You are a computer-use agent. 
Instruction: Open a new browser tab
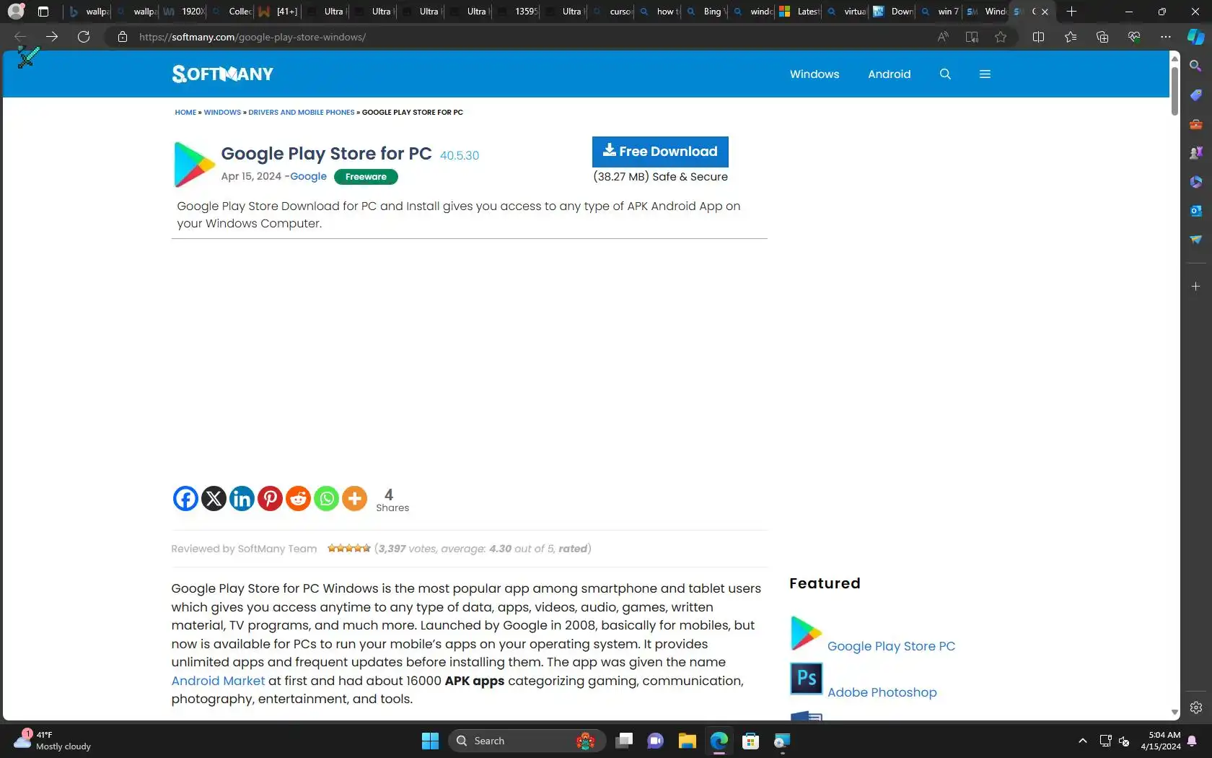1071,12
